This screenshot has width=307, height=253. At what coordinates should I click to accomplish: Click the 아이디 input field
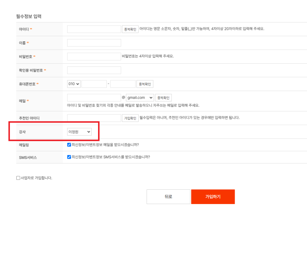94,29
